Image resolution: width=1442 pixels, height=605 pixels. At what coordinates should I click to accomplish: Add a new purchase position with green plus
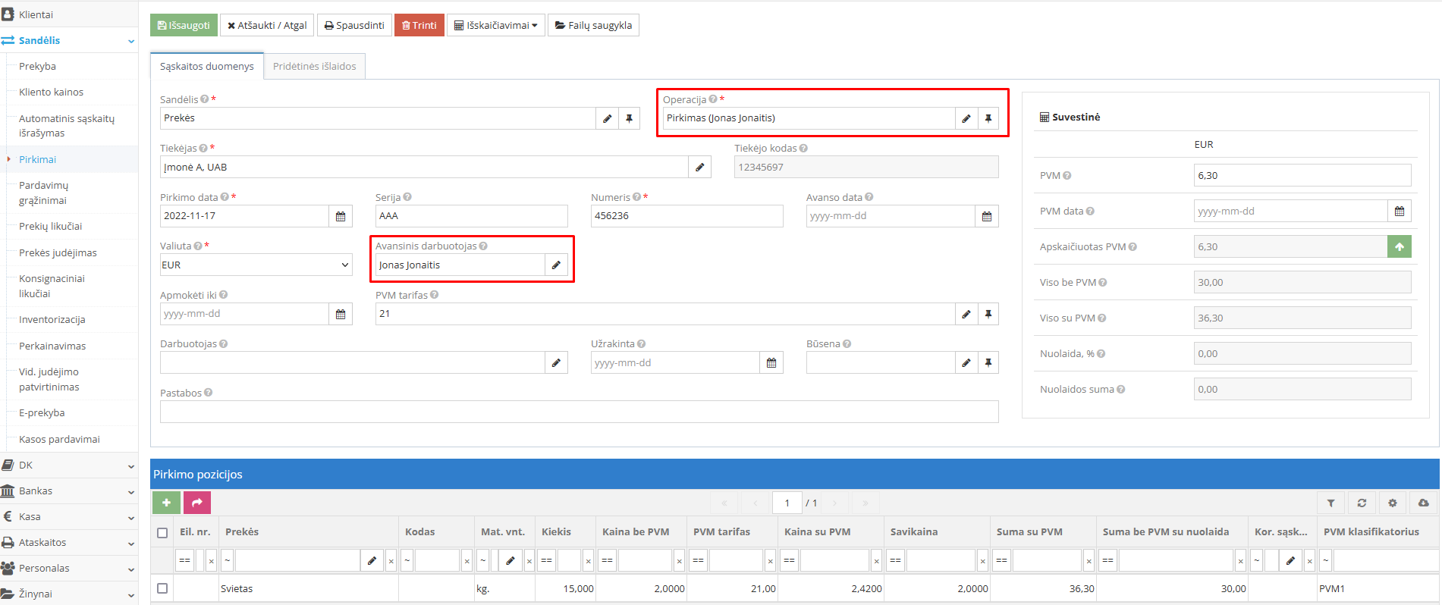coord(166,503)
